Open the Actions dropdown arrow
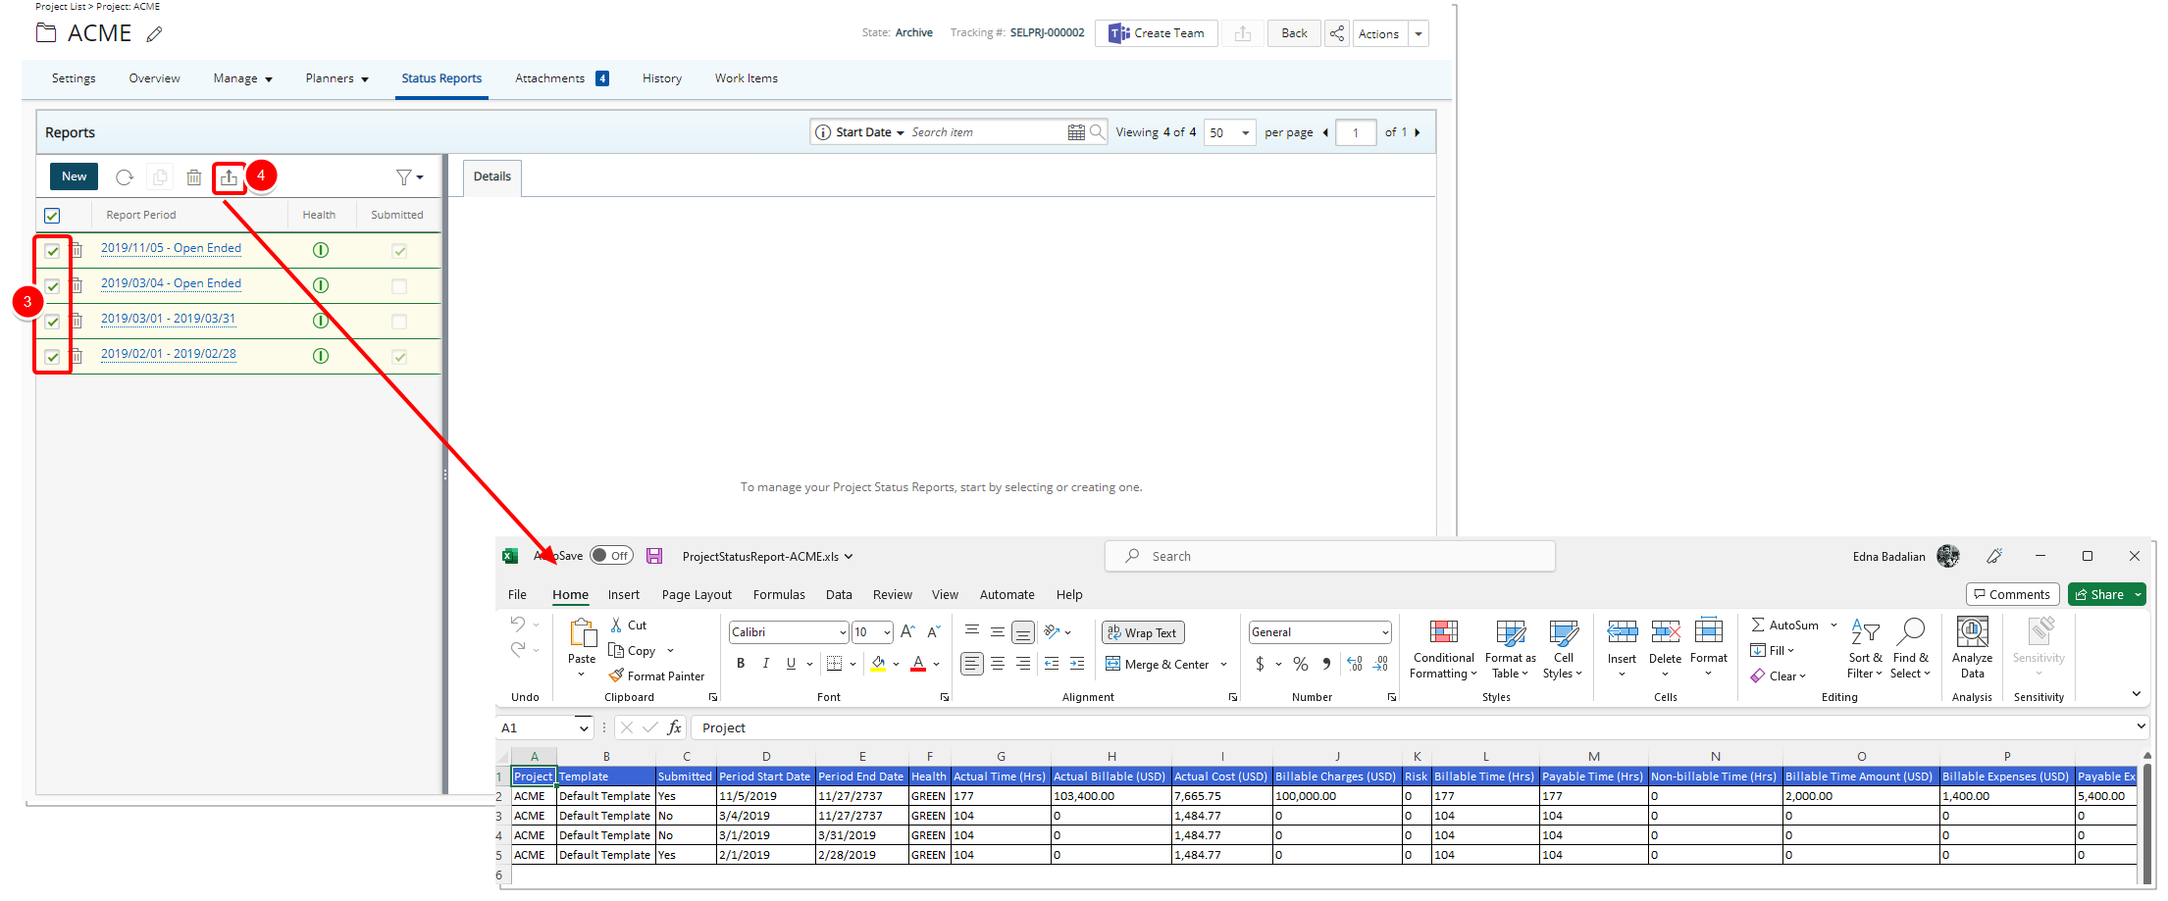This screenshot has height=901, width=2168. click(1418, 33)
